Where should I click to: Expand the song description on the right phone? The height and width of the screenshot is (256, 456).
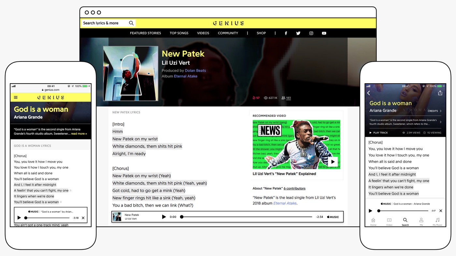pyautogui.click(x=441, y=122)
